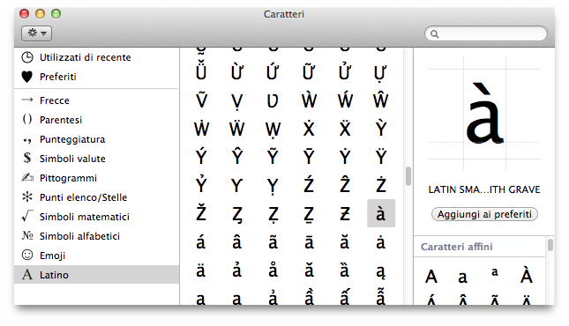
Task: Select capital À in Caratteri affini
Action: 526,275
